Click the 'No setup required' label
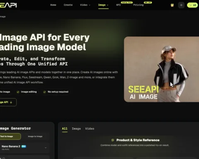Screen dimensions: 199x159 [58, 92]
